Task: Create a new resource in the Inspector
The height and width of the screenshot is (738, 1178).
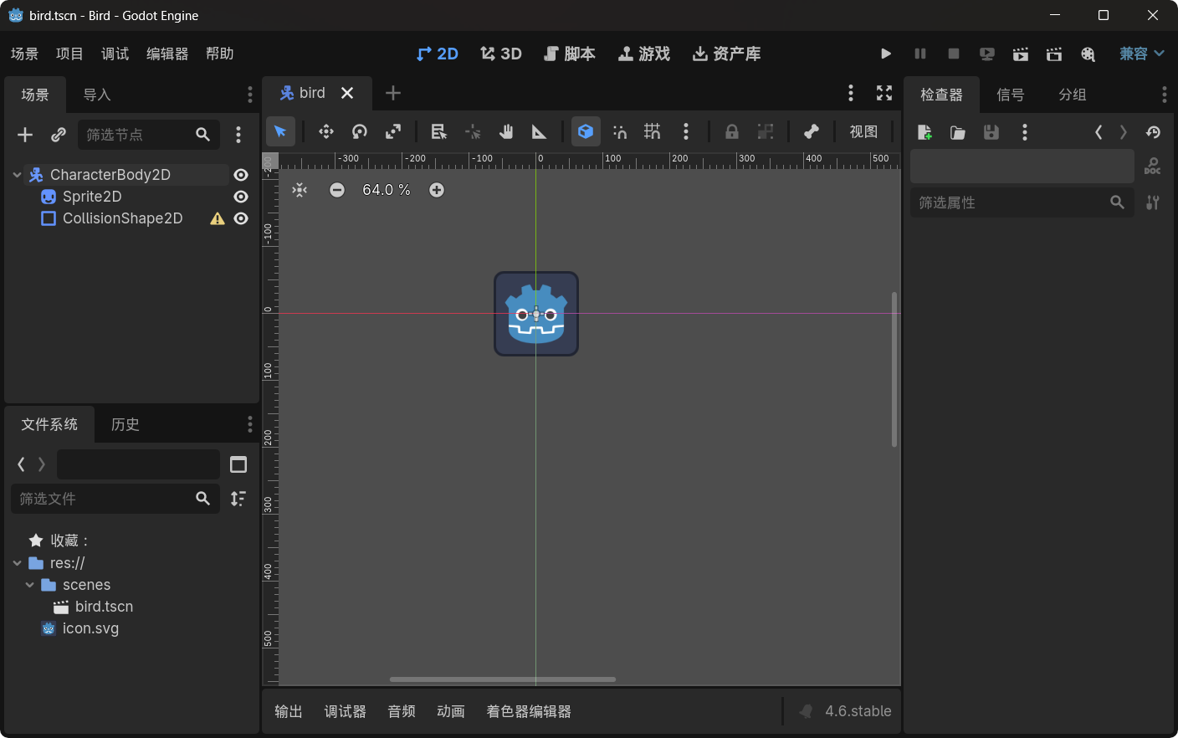Action: pos(924,132)
